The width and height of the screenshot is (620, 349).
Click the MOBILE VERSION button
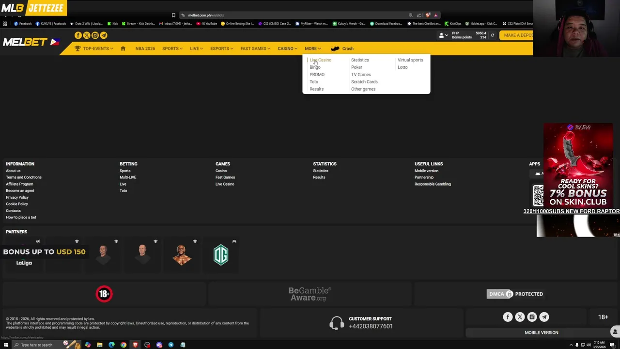click(542, 333)
